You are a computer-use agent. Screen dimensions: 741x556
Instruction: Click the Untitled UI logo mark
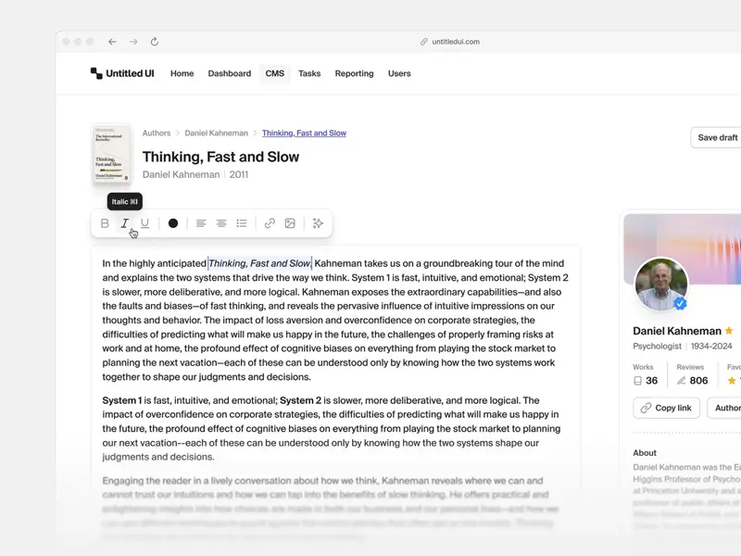coord(94,73)
